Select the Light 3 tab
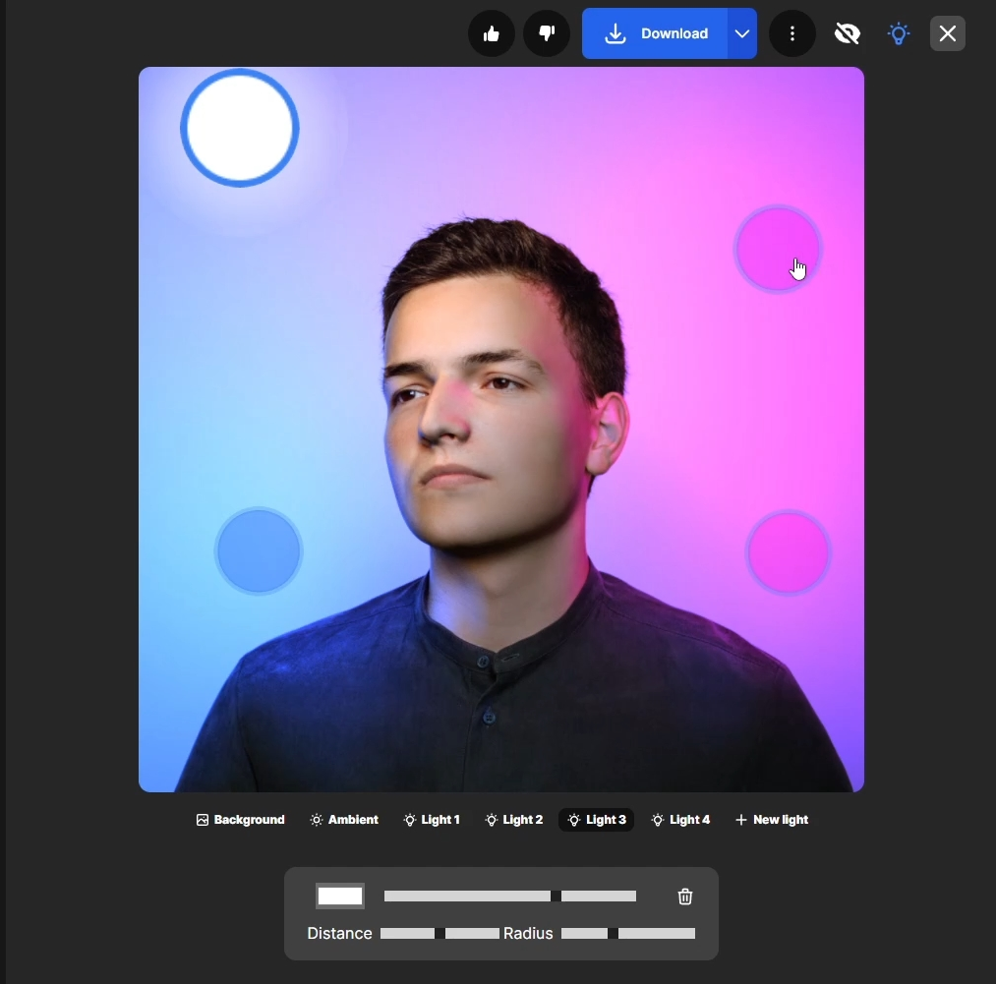The height and width of the screenshot is (984, 996). [597, 820]
